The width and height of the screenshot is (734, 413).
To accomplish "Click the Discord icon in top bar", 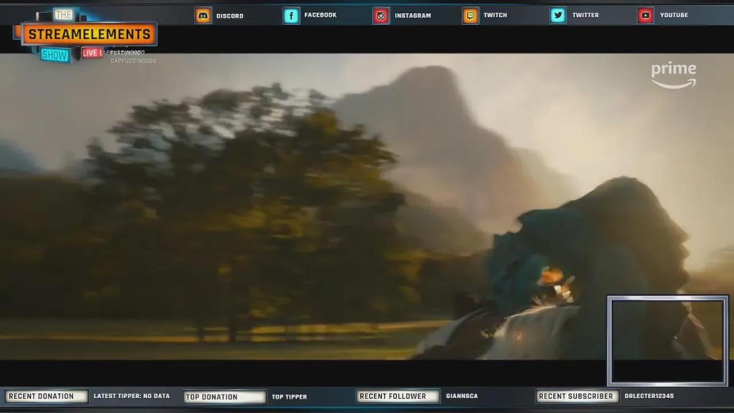I will click(203, 15).
